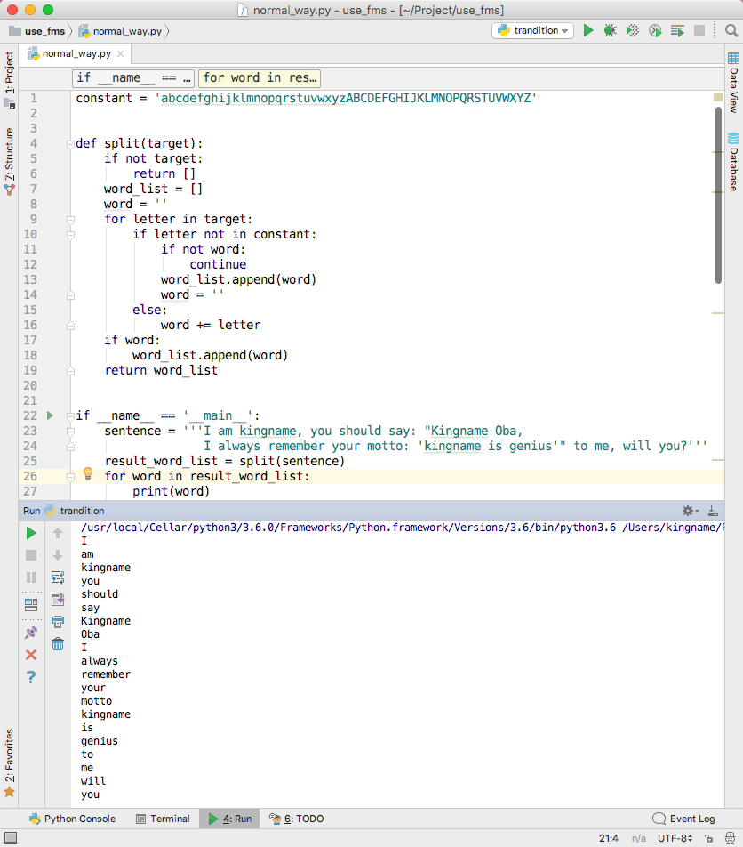The image size is (743, 847).
Task: Click the output line 'genius'
Action: click(x=100, y=740)
